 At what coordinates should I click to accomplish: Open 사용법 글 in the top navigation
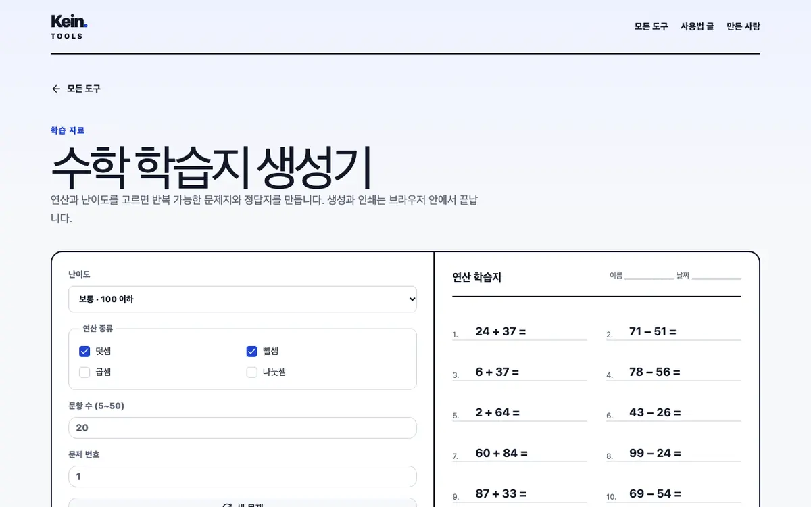tap(697, 26)
